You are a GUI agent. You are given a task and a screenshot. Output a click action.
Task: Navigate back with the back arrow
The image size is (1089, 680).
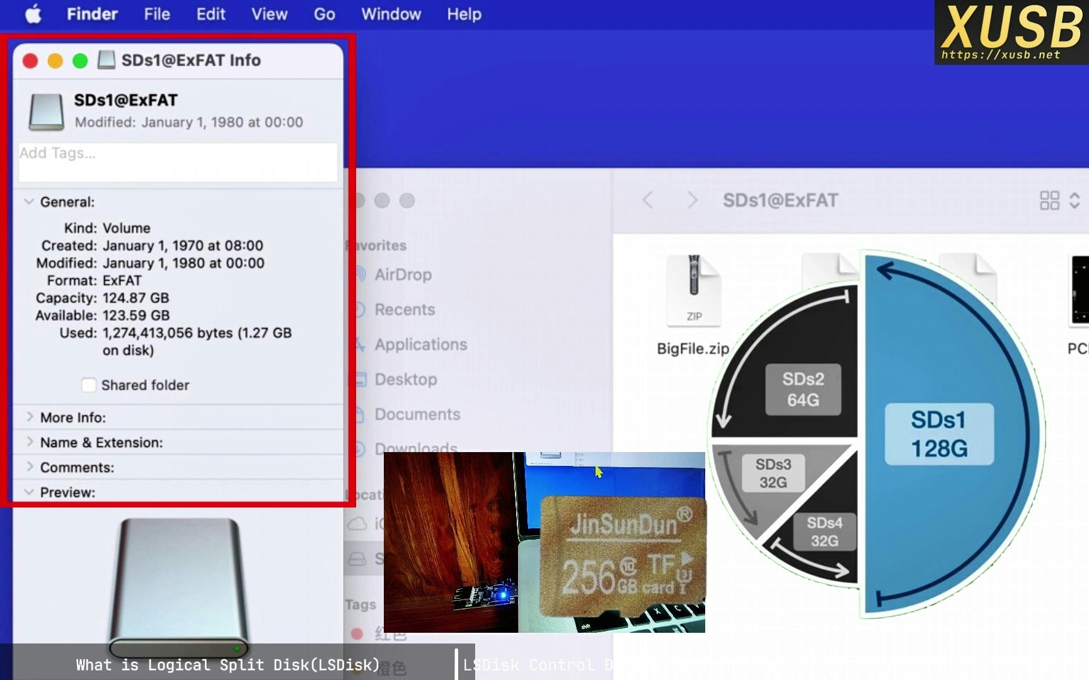(647, 200)
